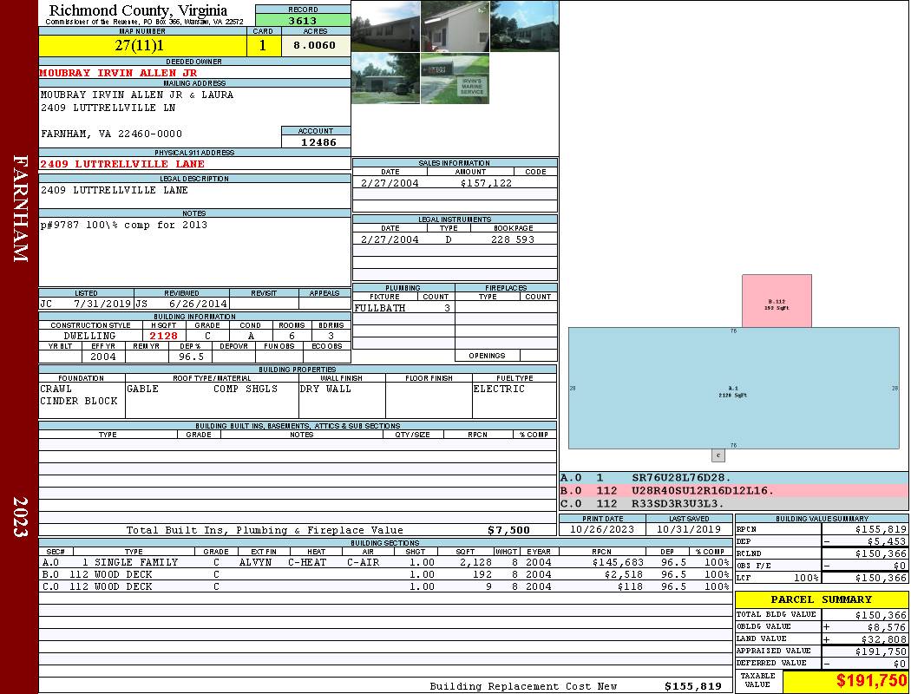The height and width of the screenshot is (694, 911).
Task: Click the close-up photo of white house gable
Action: [455, 26]
